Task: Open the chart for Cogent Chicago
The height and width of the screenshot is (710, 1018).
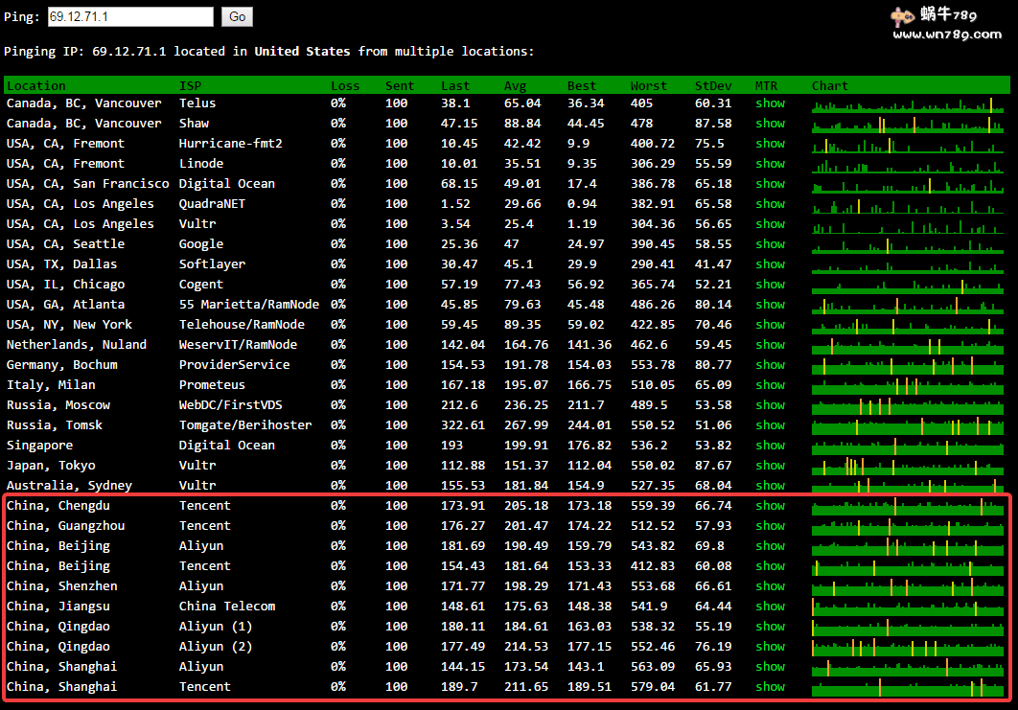Action: pos(907,284)
